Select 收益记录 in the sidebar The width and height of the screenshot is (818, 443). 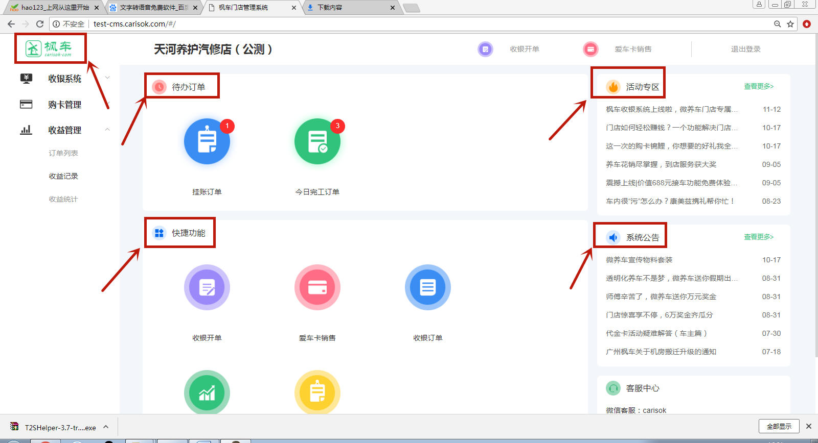click(63, 176)
